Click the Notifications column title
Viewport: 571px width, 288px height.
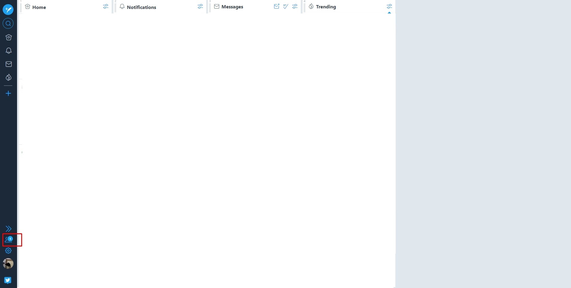(142, 7)
